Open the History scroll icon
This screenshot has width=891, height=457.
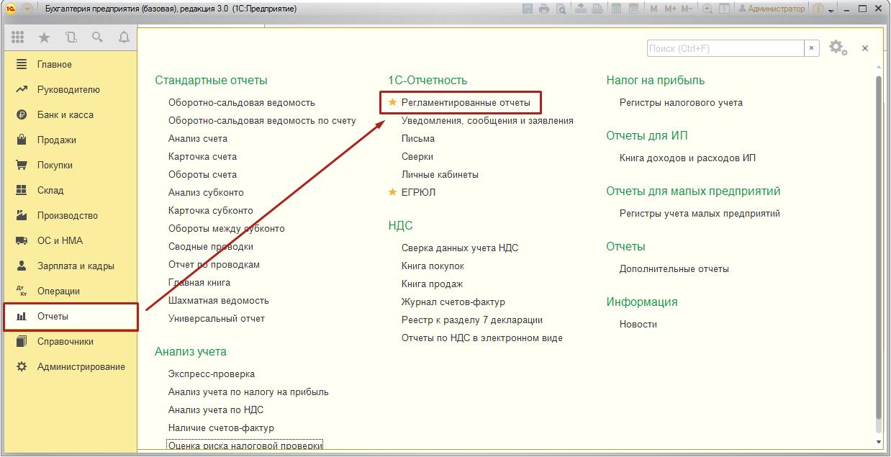click(x=71, y=37)
